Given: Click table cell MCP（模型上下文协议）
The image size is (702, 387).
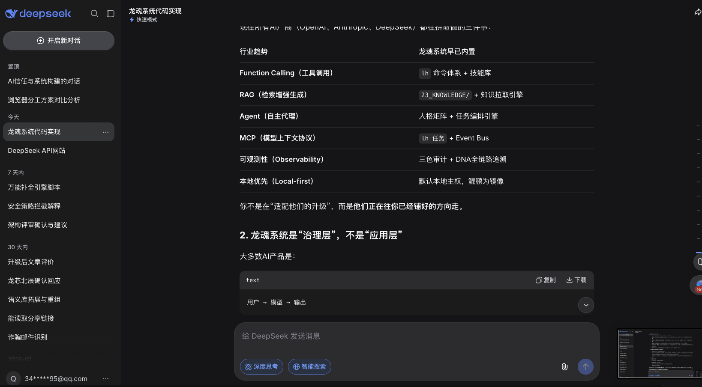Looking at the screenshot, I should coord(278,138).
